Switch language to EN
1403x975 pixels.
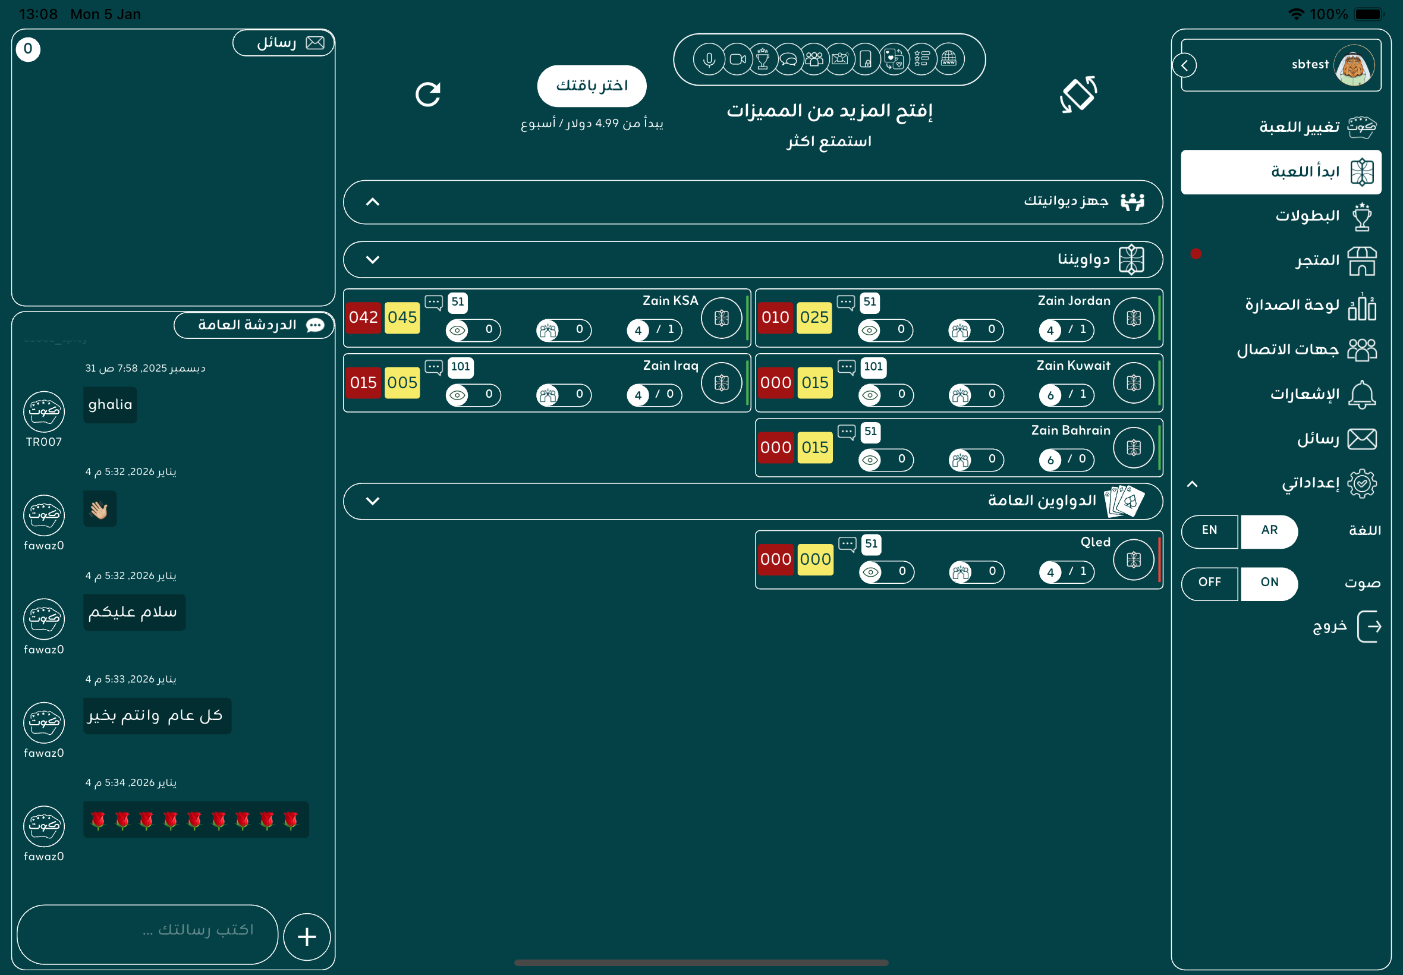point(1209,531)
